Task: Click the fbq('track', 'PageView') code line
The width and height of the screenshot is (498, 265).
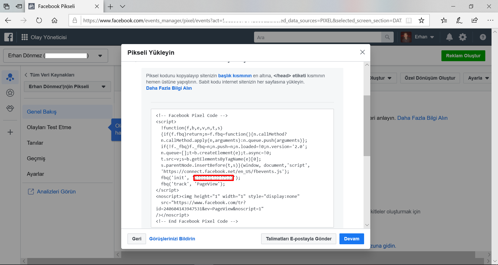Action: click(x=193, y=184)
